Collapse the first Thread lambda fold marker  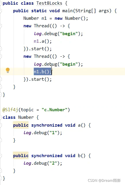(x=1, y=26)
